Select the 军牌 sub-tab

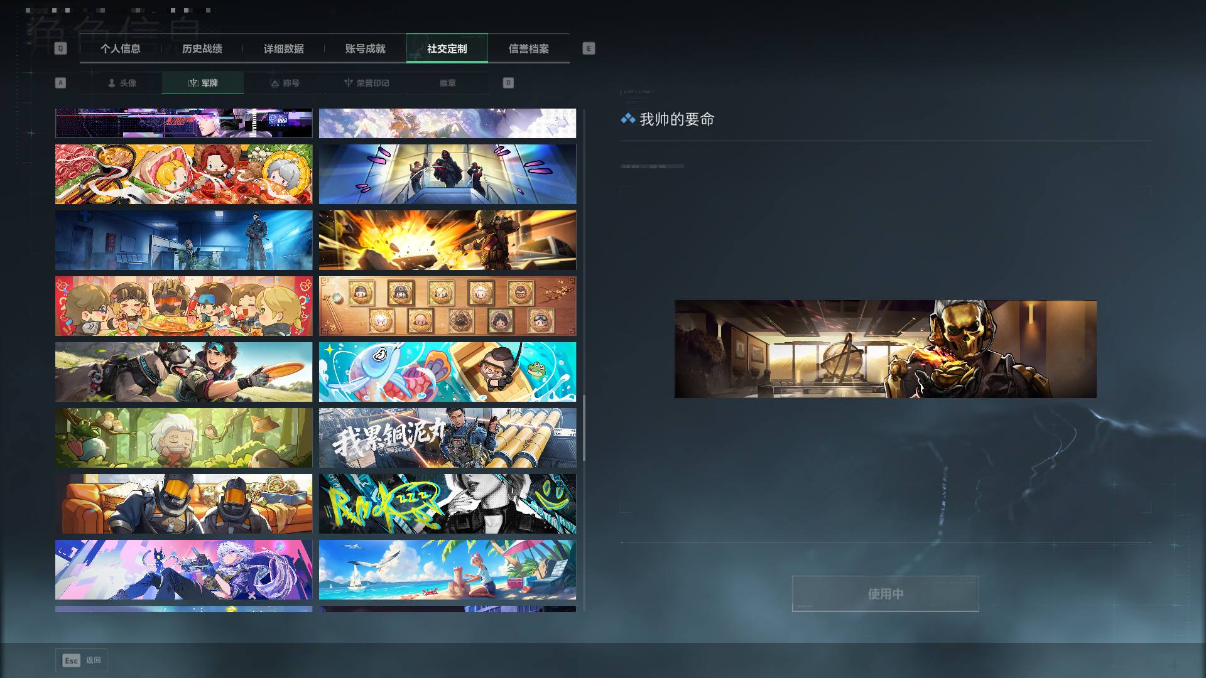(x=203, y=83)
